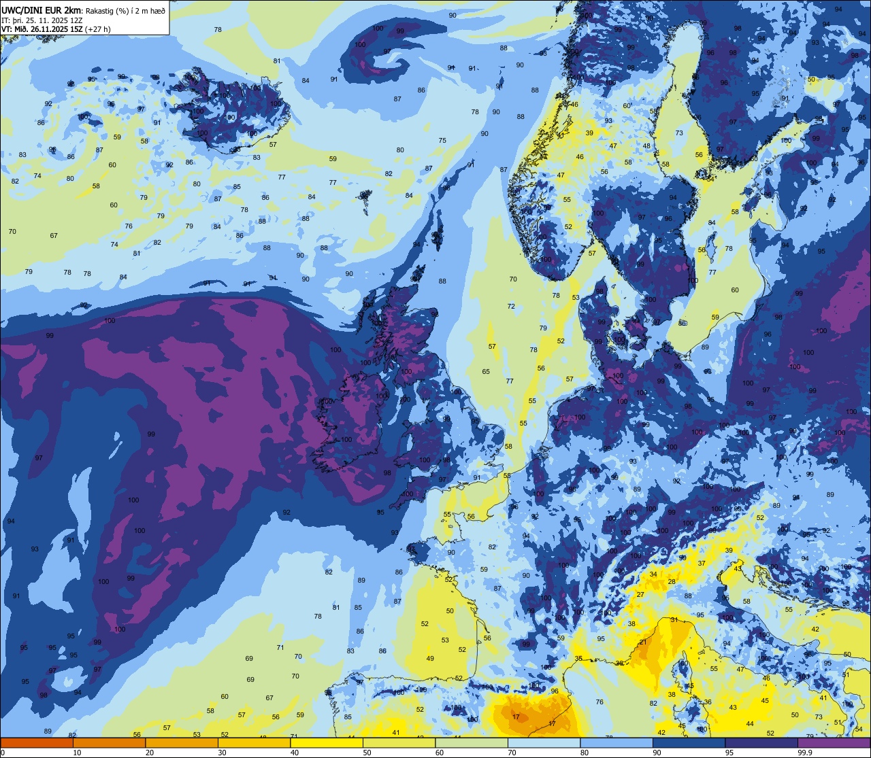871x758 pixels.
Task: Click the 80–90 medium blue legend swatch
Action: [x=617, y=742]
